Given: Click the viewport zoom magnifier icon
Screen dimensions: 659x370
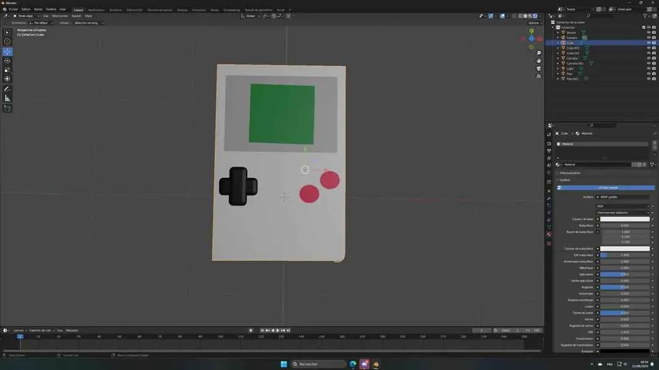Looking at the screenshot, I should coord(539,53).
